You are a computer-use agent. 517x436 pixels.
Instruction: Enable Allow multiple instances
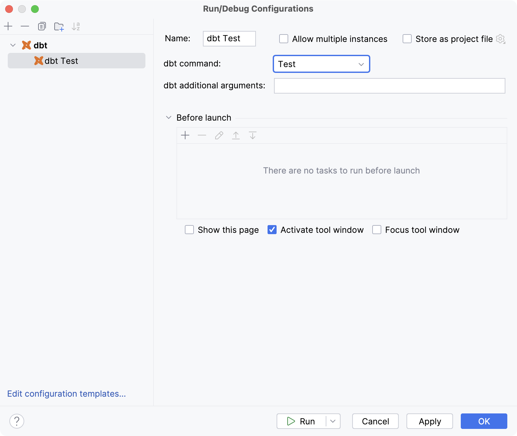click(284, 39)
